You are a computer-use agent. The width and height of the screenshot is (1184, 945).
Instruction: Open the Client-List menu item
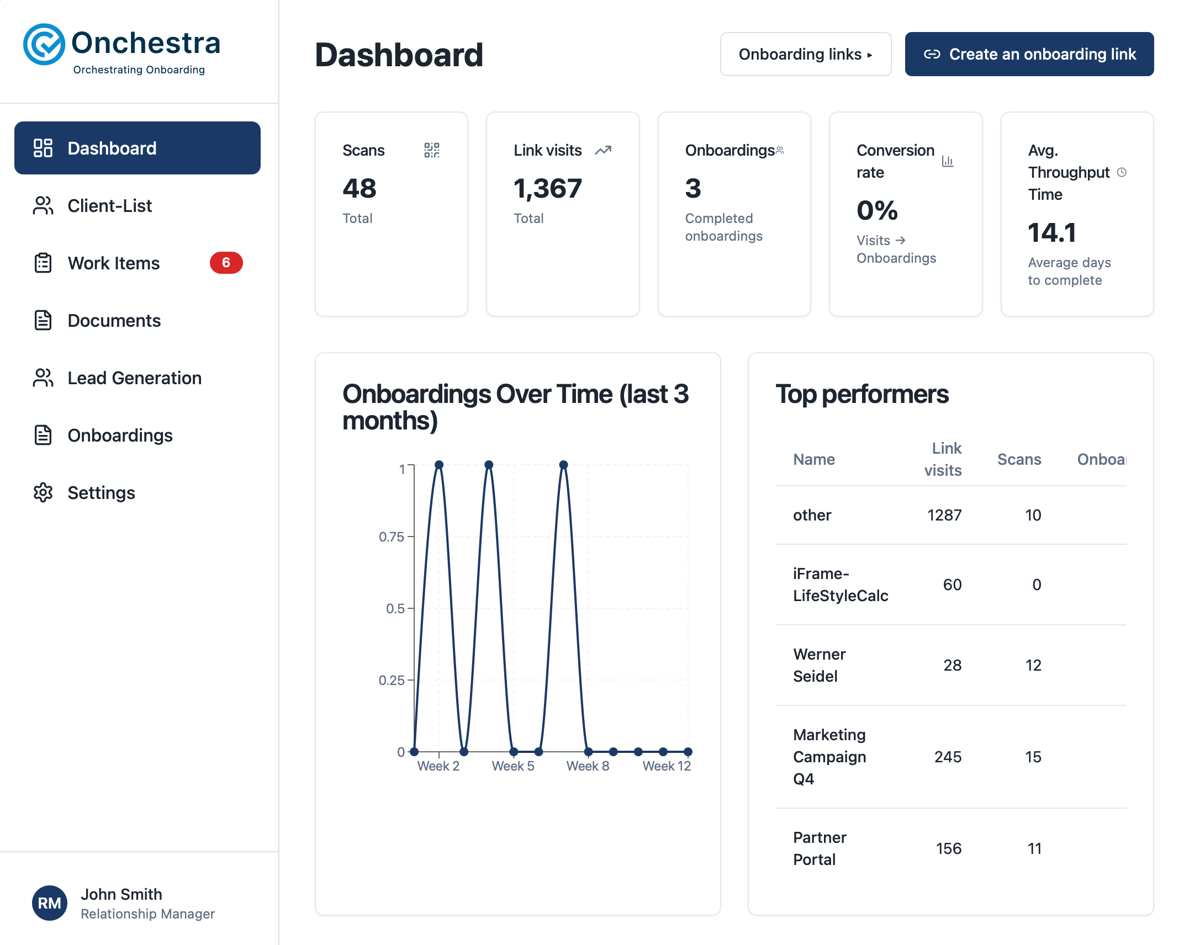(x=109, y=205)
